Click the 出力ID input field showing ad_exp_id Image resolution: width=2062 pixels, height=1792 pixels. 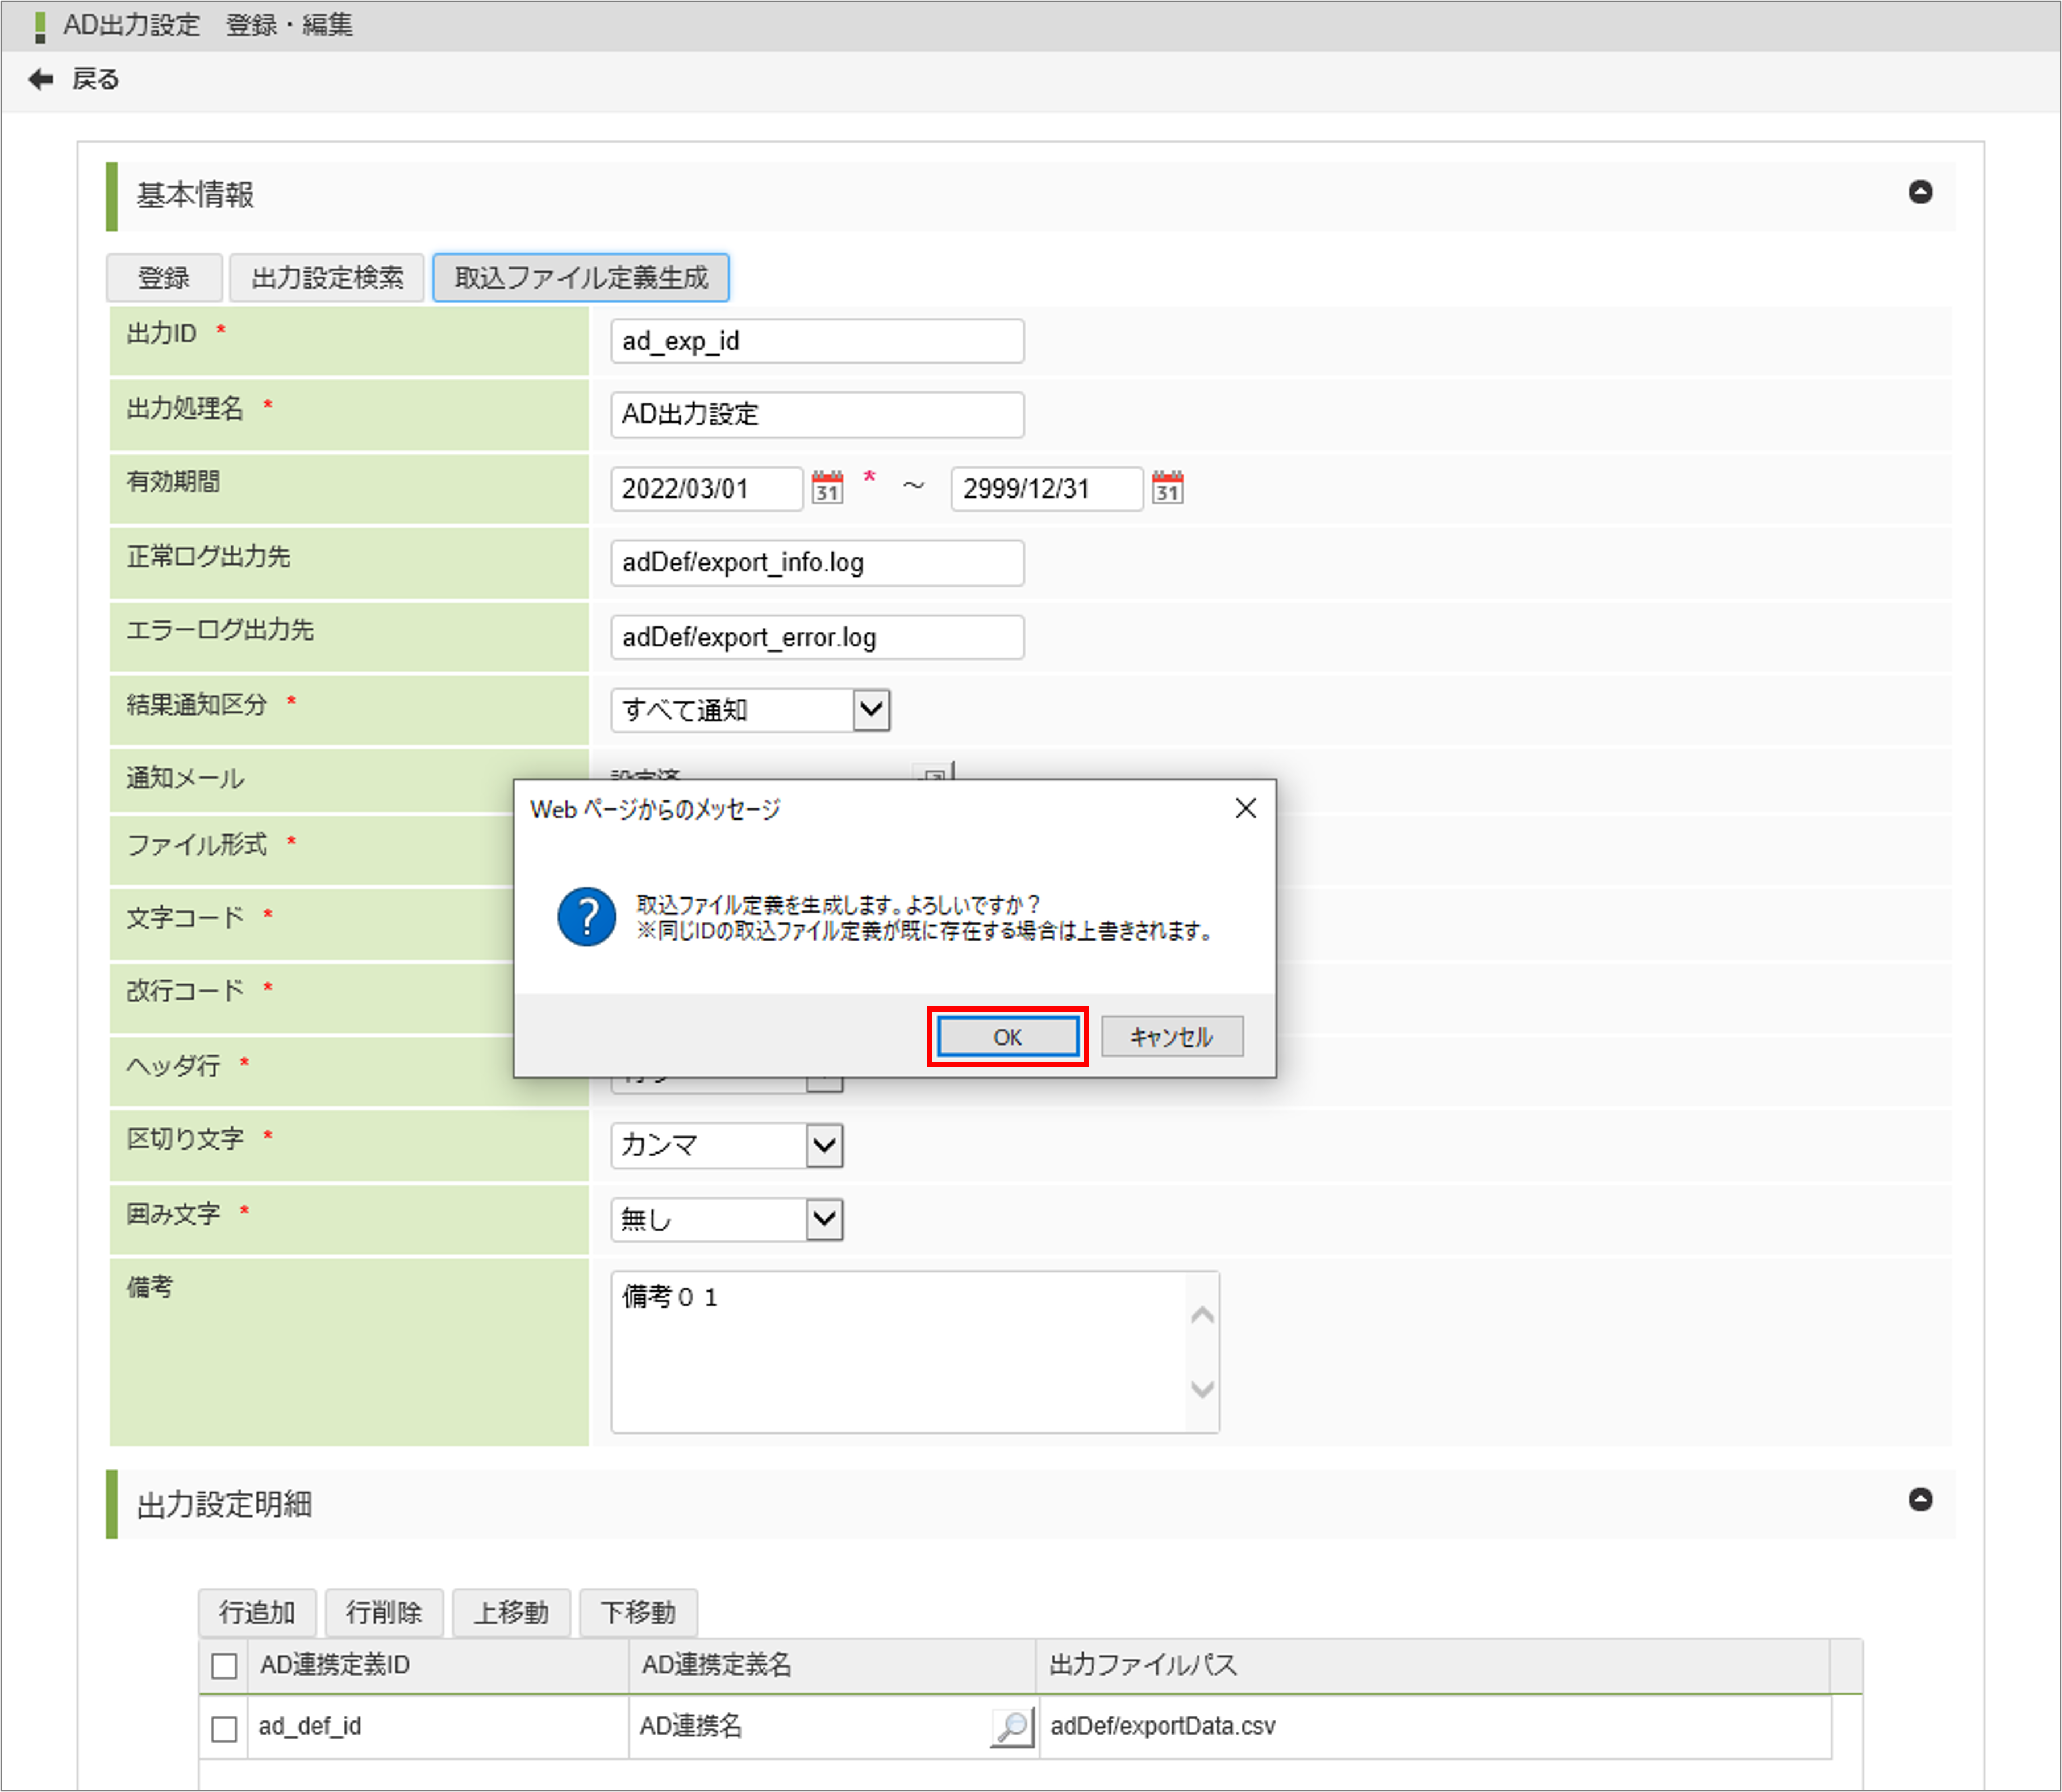point(817,341)
